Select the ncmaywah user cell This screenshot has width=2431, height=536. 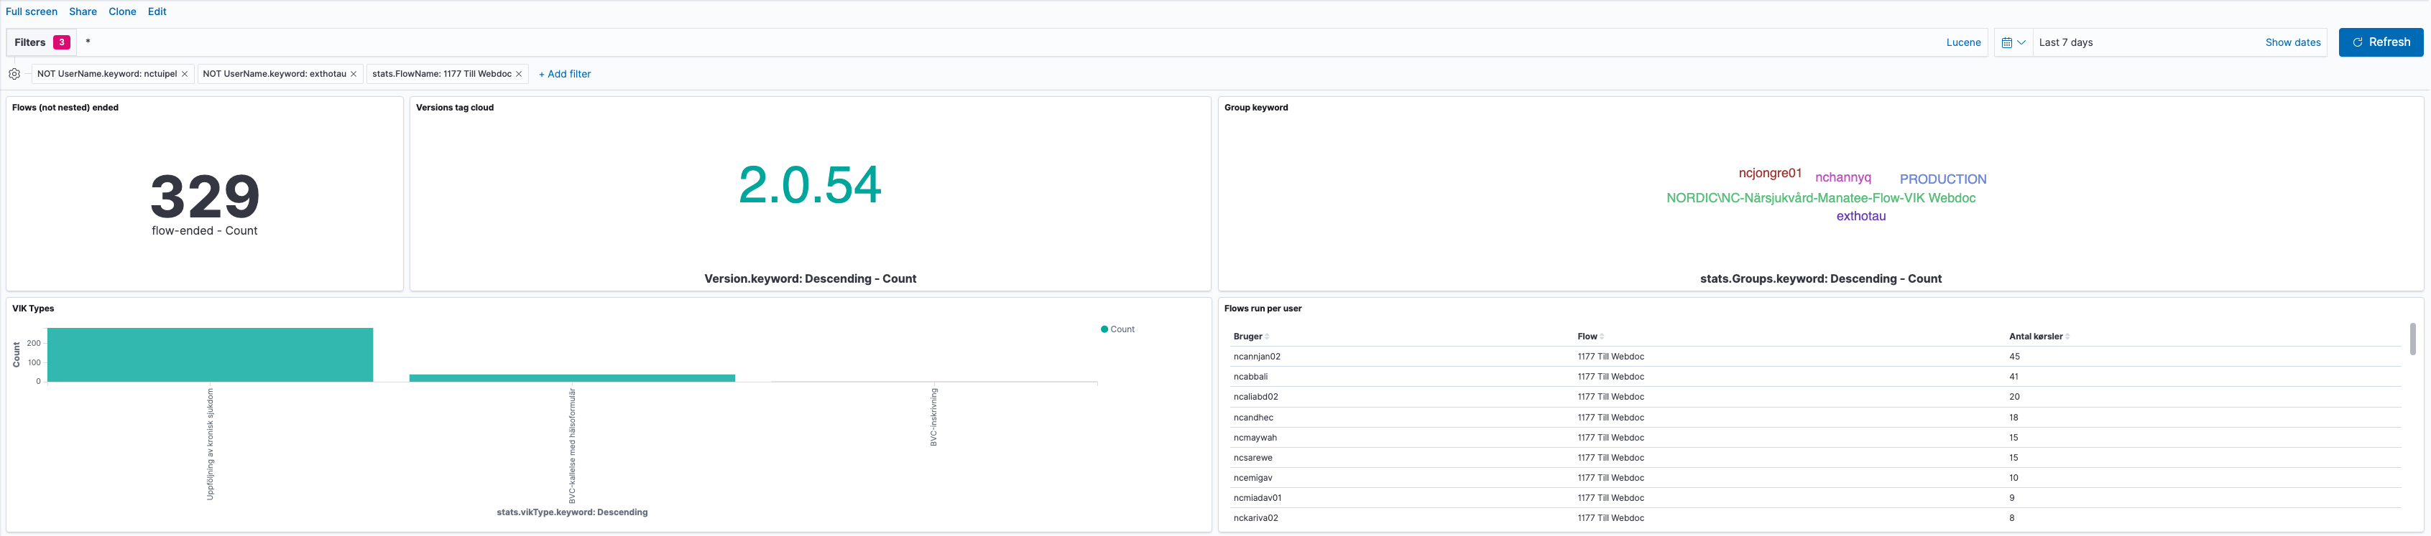pos(1254,437)
